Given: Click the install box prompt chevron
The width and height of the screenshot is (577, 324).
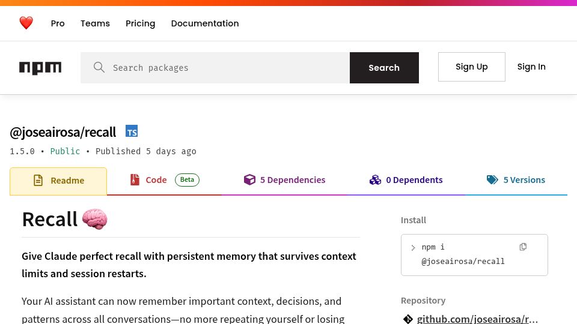Looking at the screenshot, I should click(414, 248).
